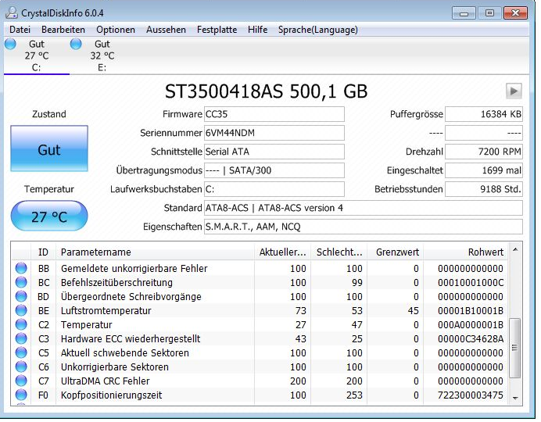This screenshot has width=541, height=422.
Task: Select the Unkorrigierbare Sektoren row
Action: tap(260, 367)
